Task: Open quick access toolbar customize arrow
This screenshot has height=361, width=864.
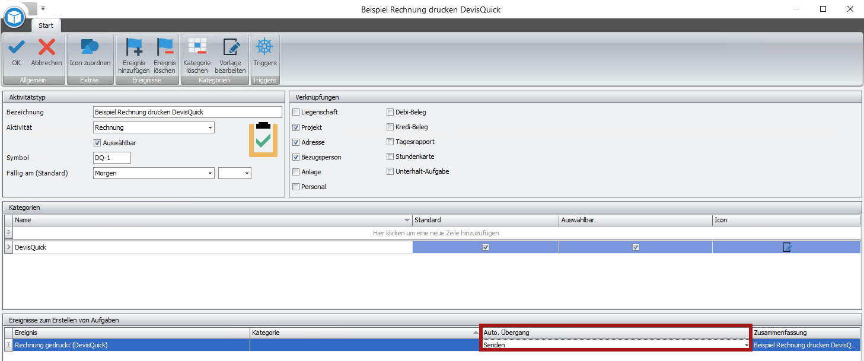Action: pos(43,8)
